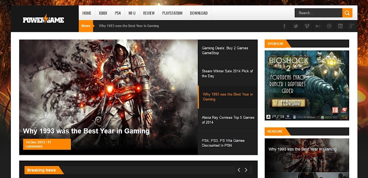368x178 pixels.
Task: Open the PLAYSTATION menu item
Action: click(172, 13)
